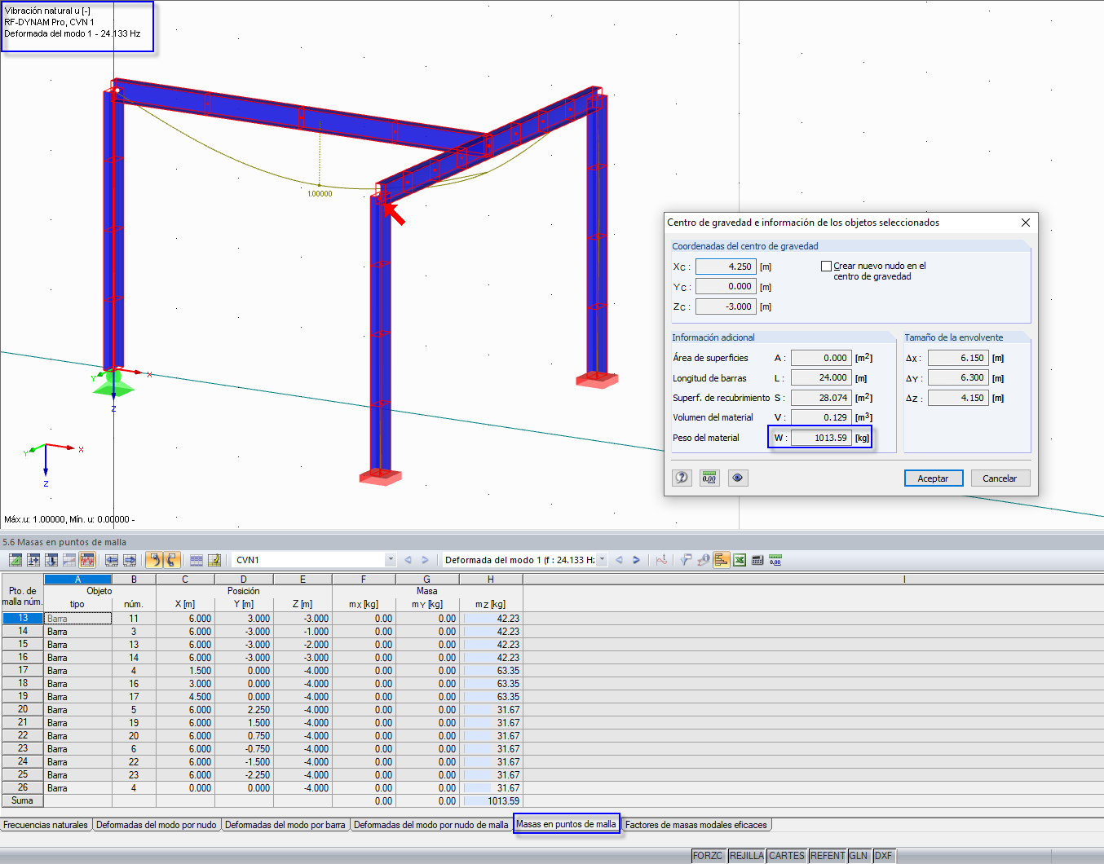
Task: Click the Δx envelope size field 6.150
Action: pyautogui.click(x=958, y=358)
